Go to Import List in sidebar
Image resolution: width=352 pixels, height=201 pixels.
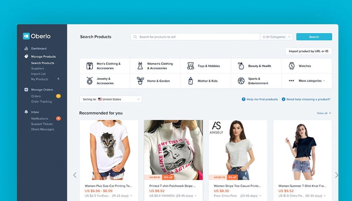tap(38, 74)
